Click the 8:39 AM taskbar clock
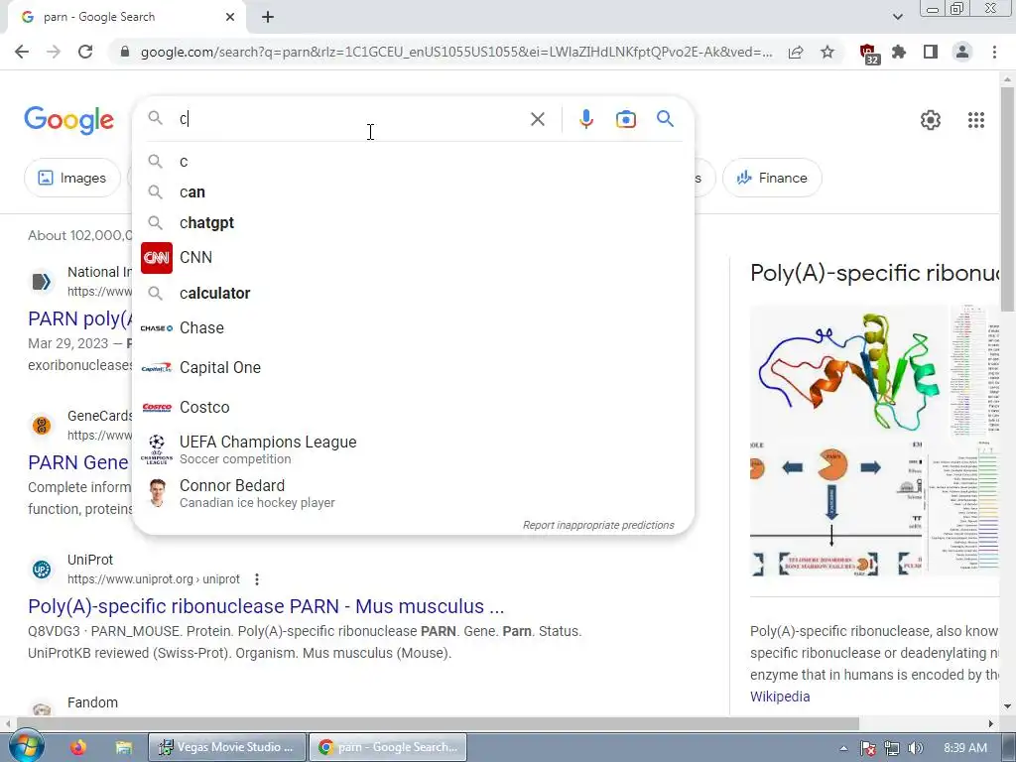The height and width of the screenshot is (762, 1016). 965,748
